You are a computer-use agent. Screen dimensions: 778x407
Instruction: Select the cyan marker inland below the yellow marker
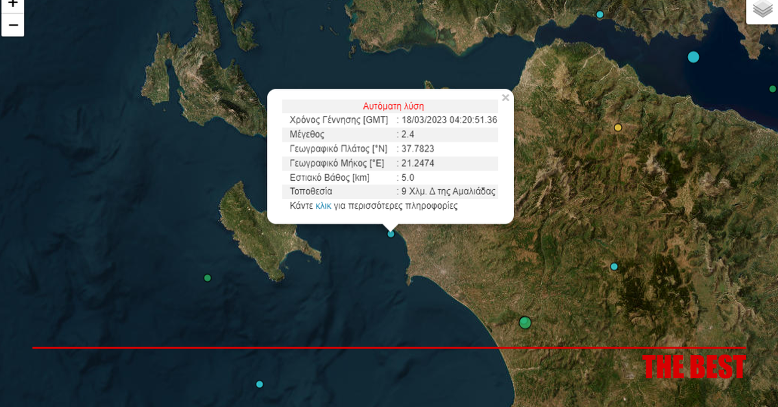tap(614, 266)
